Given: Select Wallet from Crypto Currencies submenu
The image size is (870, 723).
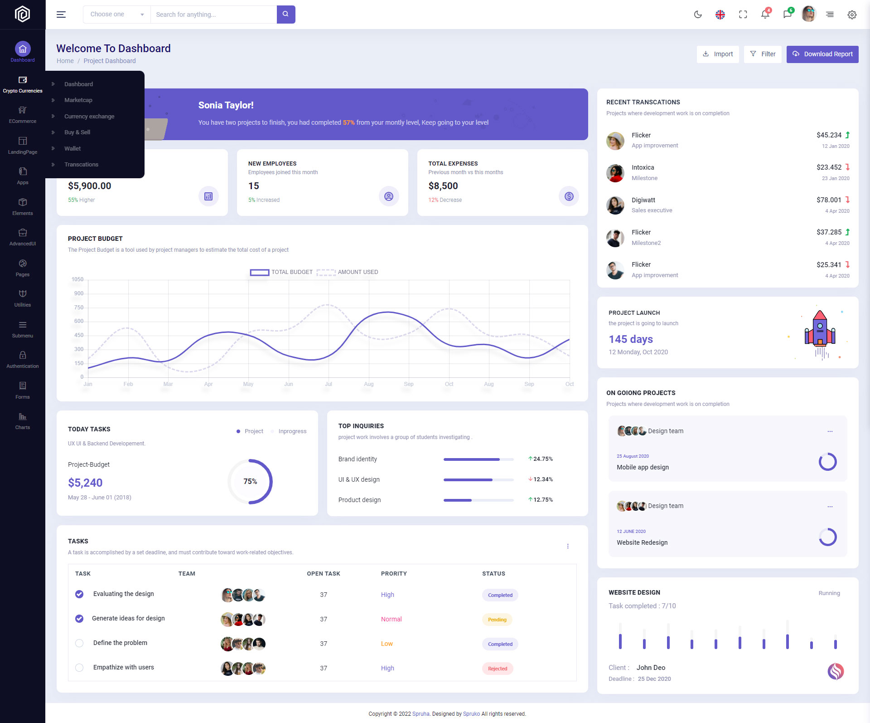Looking at the screenshot, I should coord(72,149).
